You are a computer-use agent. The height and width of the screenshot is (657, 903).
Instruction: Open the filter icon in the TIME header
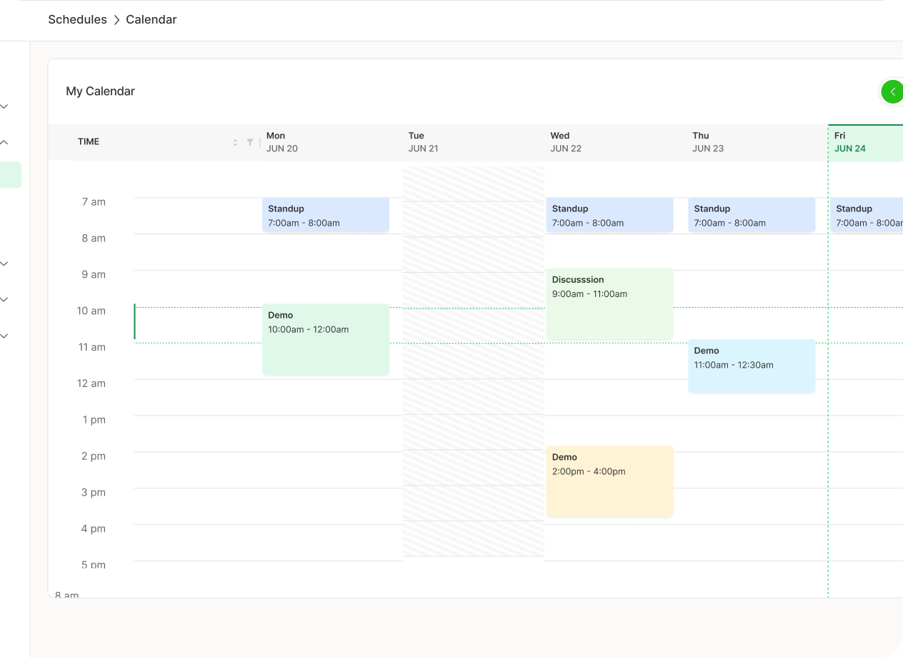(x=250, y=142)
